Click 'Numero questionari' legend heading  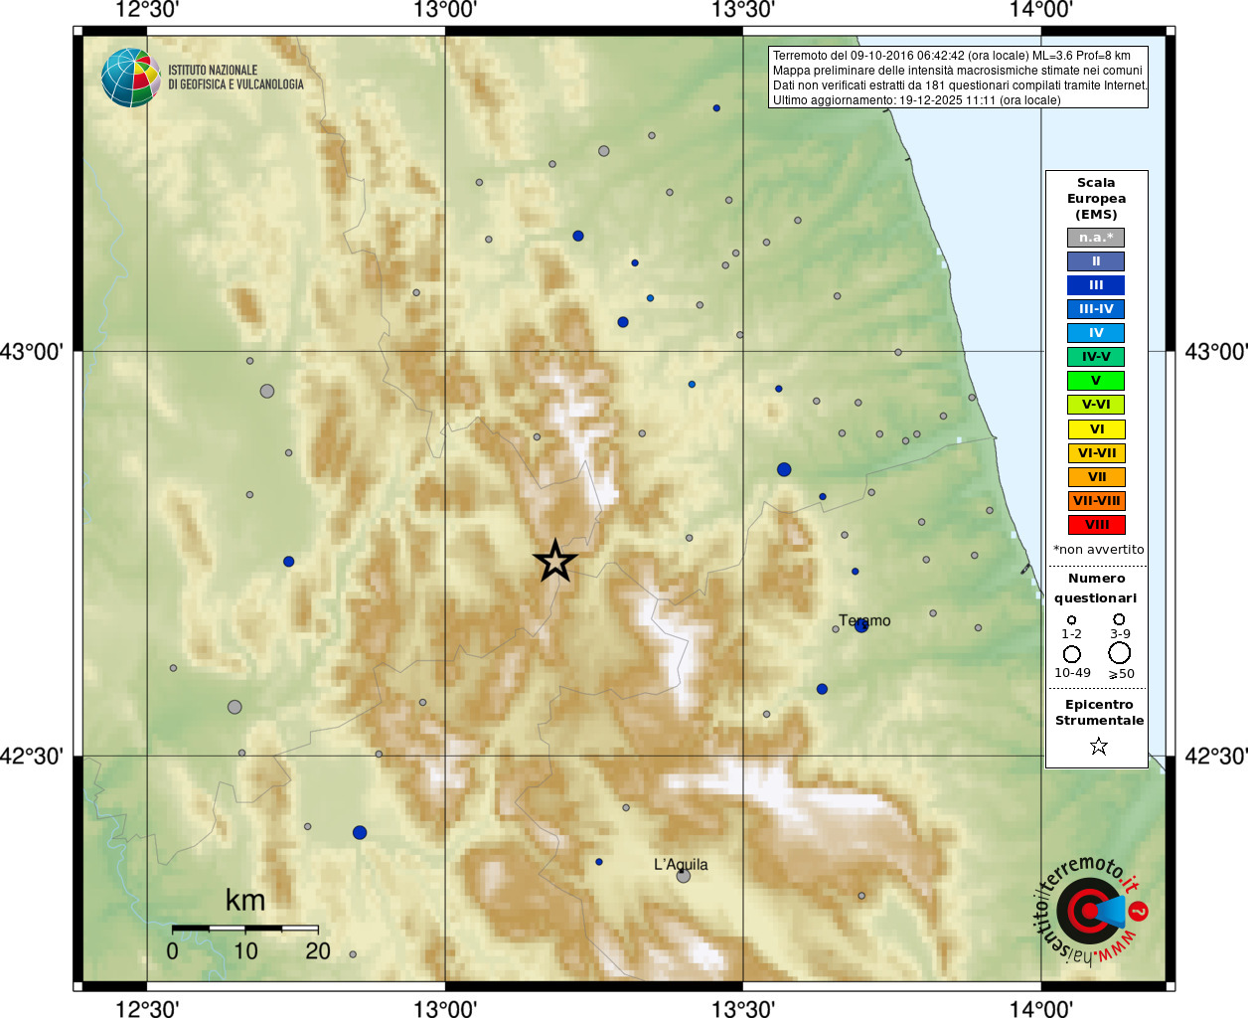1096,588
